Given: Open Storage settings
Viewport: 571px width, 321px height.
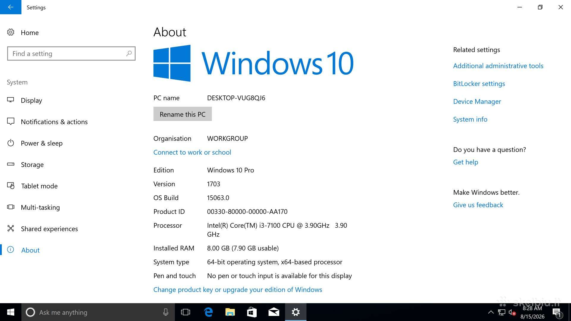Looking at the screenshot, I should [32, 165].
